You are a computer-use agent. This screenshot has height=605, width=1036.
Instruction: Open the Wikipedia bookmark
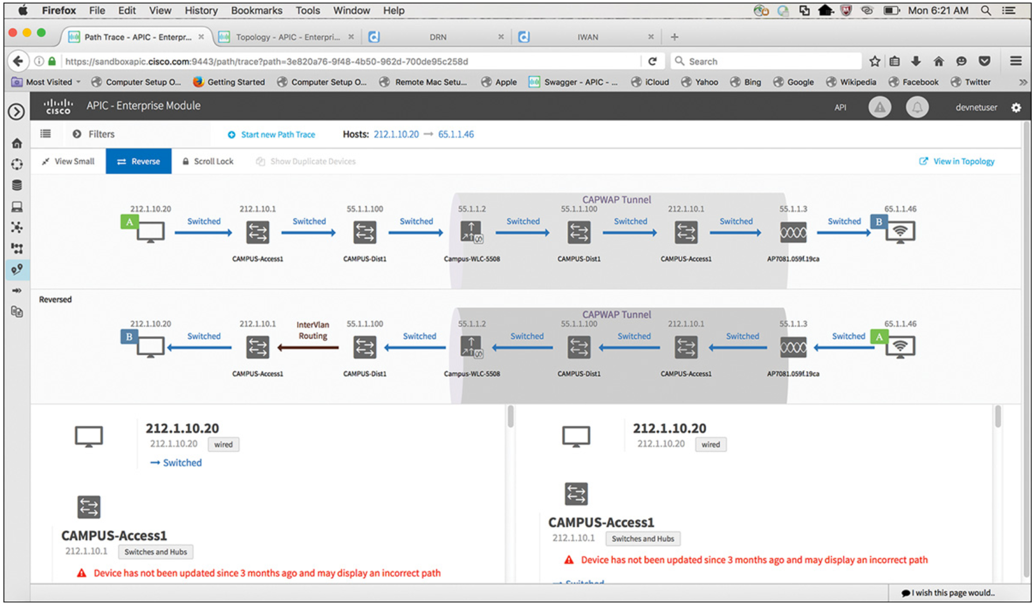(851, 82)
